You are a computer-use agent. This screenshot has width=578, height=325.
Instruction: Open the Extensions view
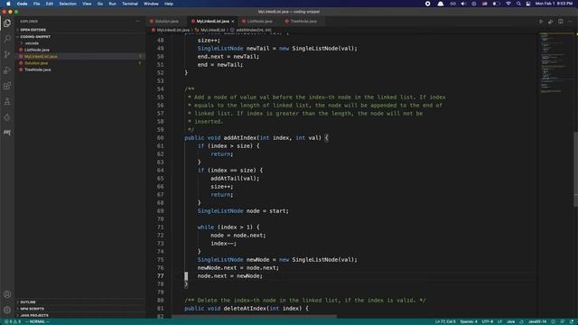pos(7,86)
